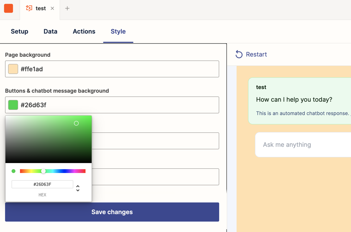Click the hex value stepper down arrow
351x232 pixels.
coord(78,190)
